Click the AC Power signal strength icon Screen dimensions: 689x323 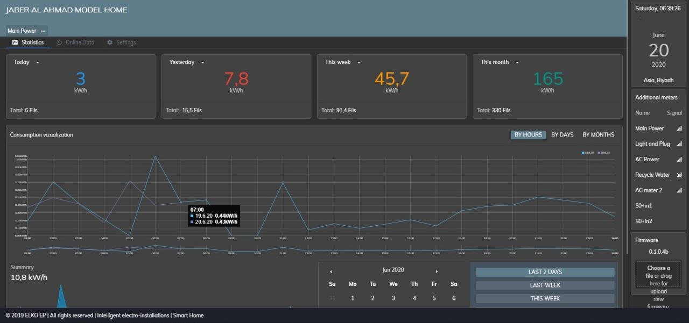[679, 159]
